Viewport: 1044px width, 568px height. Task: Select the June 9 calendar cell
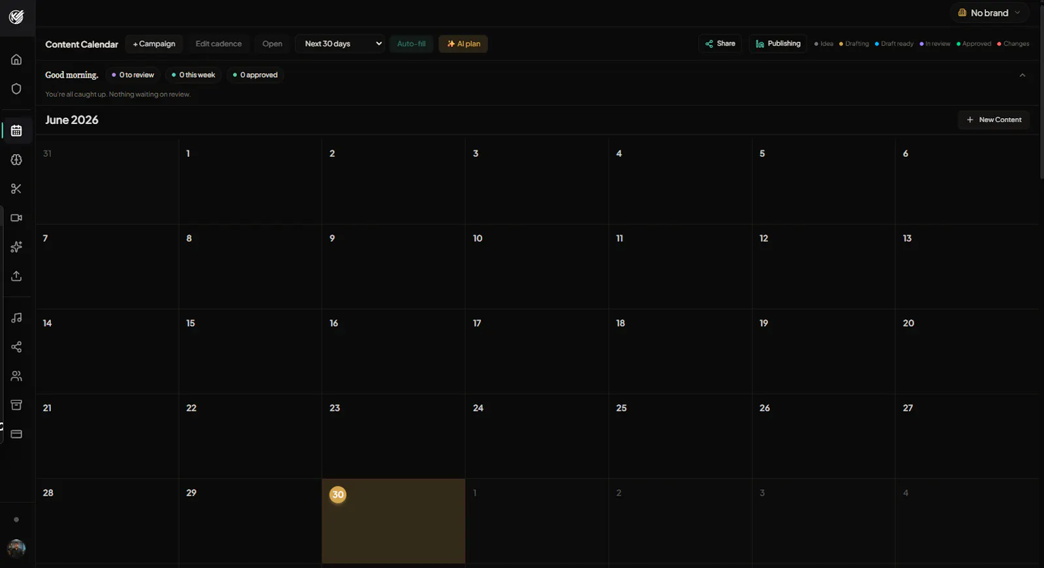393,266
